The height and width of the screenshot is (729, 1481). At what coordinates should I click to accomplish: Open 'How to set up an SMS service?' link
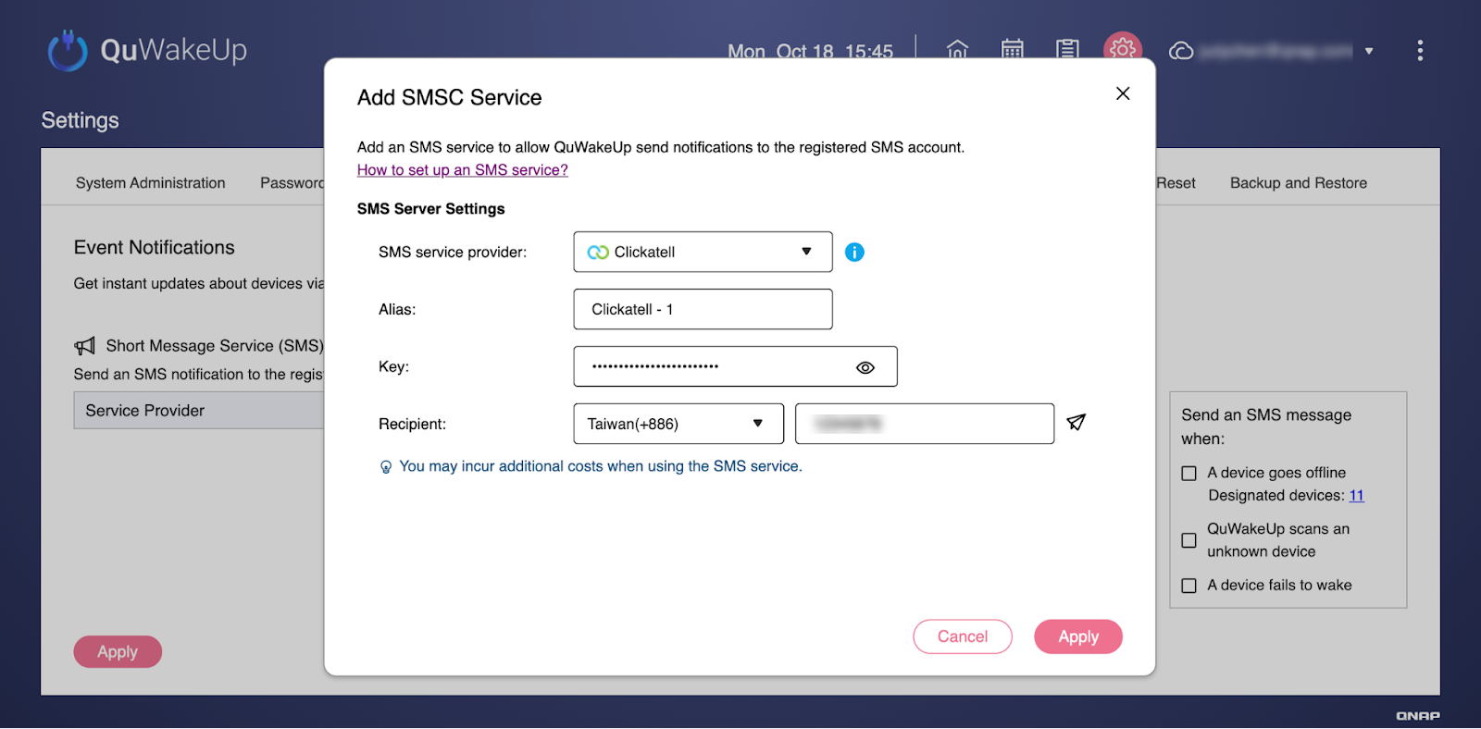462,170
